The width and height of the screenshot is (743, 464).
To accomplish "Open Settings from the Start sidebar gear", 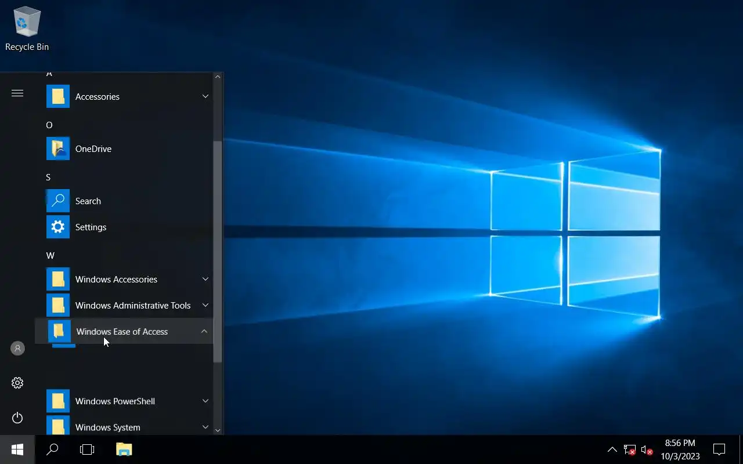I will 17,383.
